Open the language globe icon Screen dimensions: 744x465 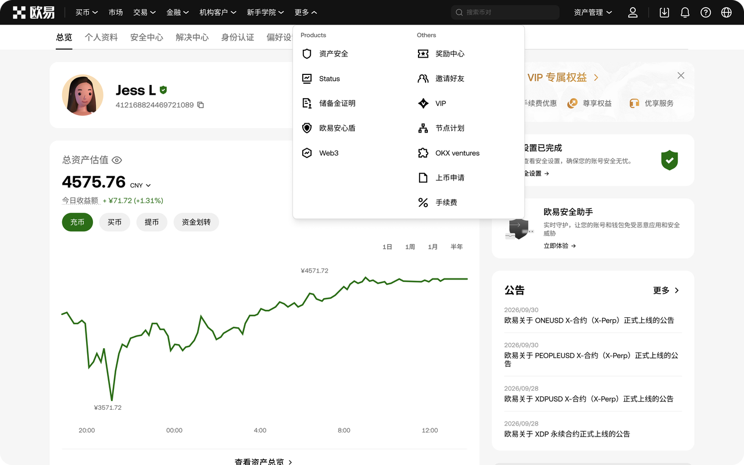726,12
